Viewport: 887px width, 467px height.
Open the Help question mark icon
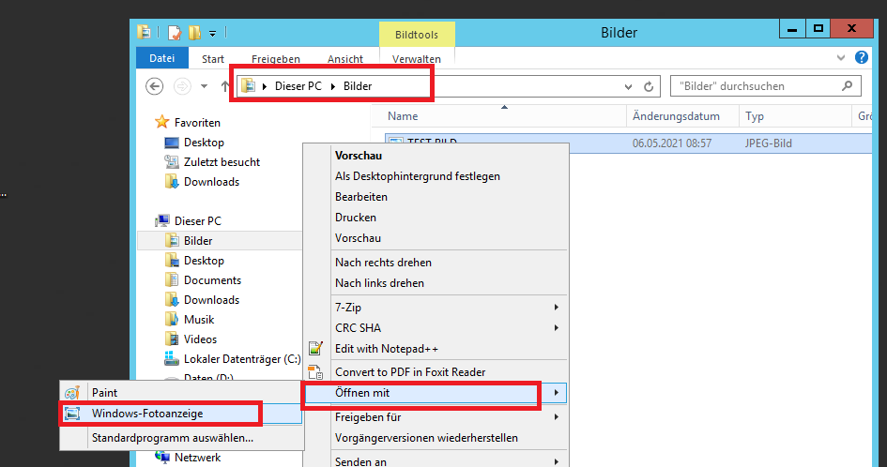point(862,58)
